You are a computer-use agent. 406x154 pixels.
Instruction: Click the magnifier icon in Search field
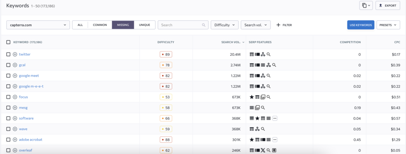(204, 25)
